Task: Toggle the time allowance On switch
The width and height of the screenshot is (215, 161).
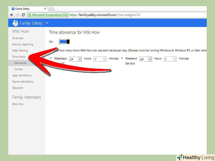Action: click(64, 42)
